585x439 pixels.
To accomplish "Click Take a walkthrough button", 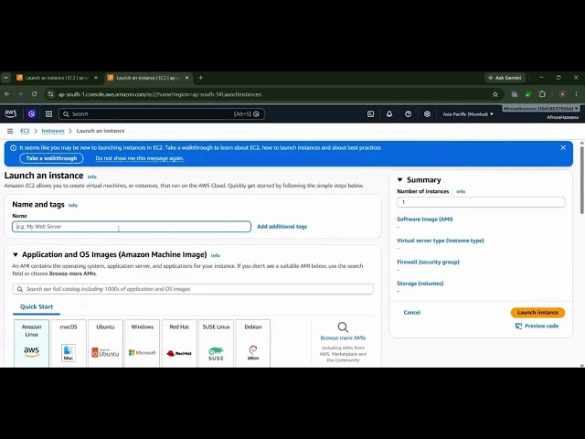I will pos(51,158).
